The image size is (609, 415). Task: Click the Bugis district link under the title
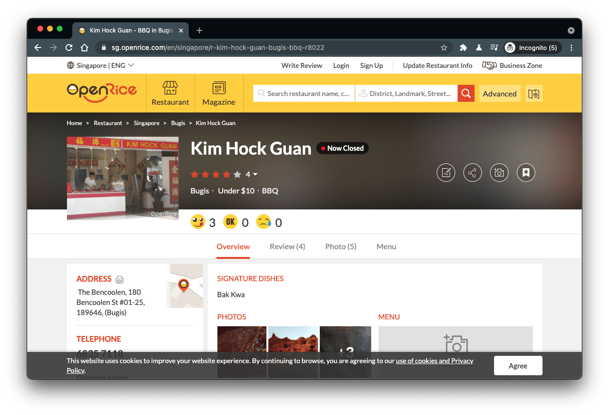pos(199,191)
